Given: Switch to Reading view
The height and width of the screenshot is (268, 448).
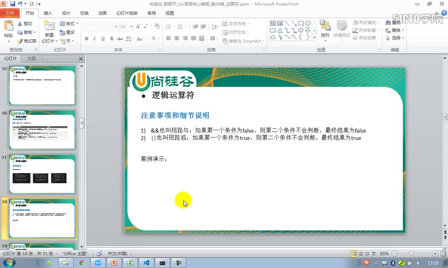Looking at the screenshot, I should [x=367, y=254].
